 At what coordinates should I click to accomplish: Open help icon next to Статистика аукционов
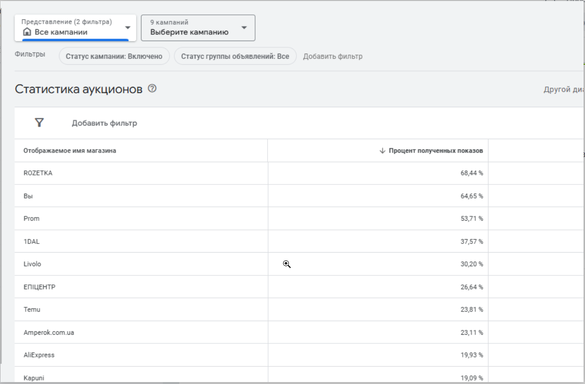pyautogui.click(x=153, y=89)
